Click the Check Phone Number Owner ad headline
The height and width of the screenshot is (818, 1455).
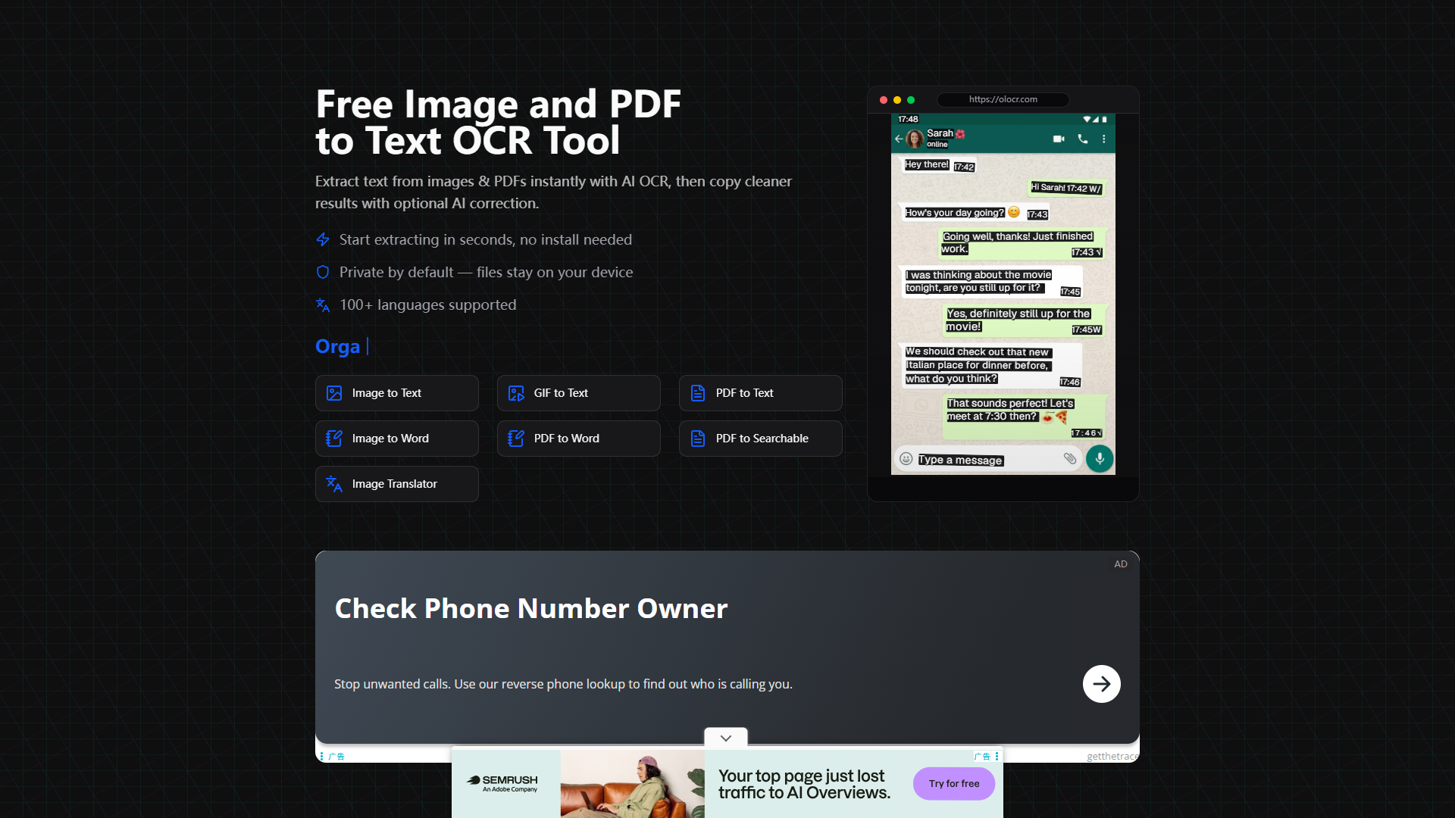coord(531,608)
